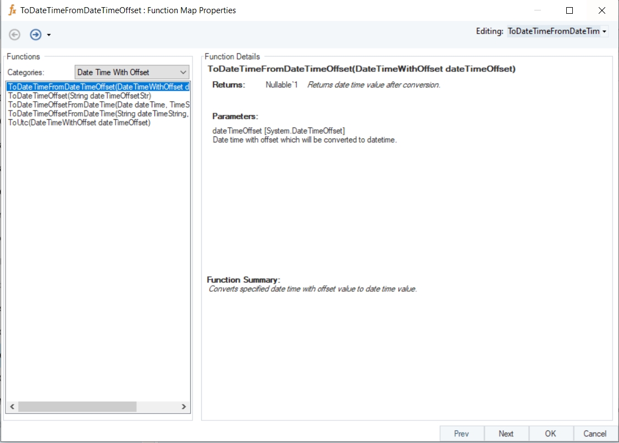Select ToDateTimeFromDateTimeOffset function in list

[98, 87]
